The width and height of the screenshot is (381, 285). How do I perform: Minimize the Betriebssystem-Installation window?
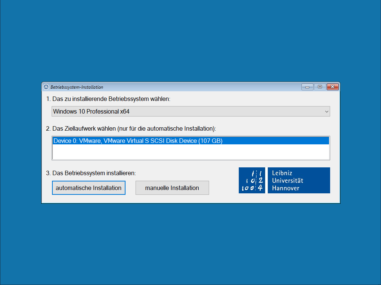coord(307,87)
